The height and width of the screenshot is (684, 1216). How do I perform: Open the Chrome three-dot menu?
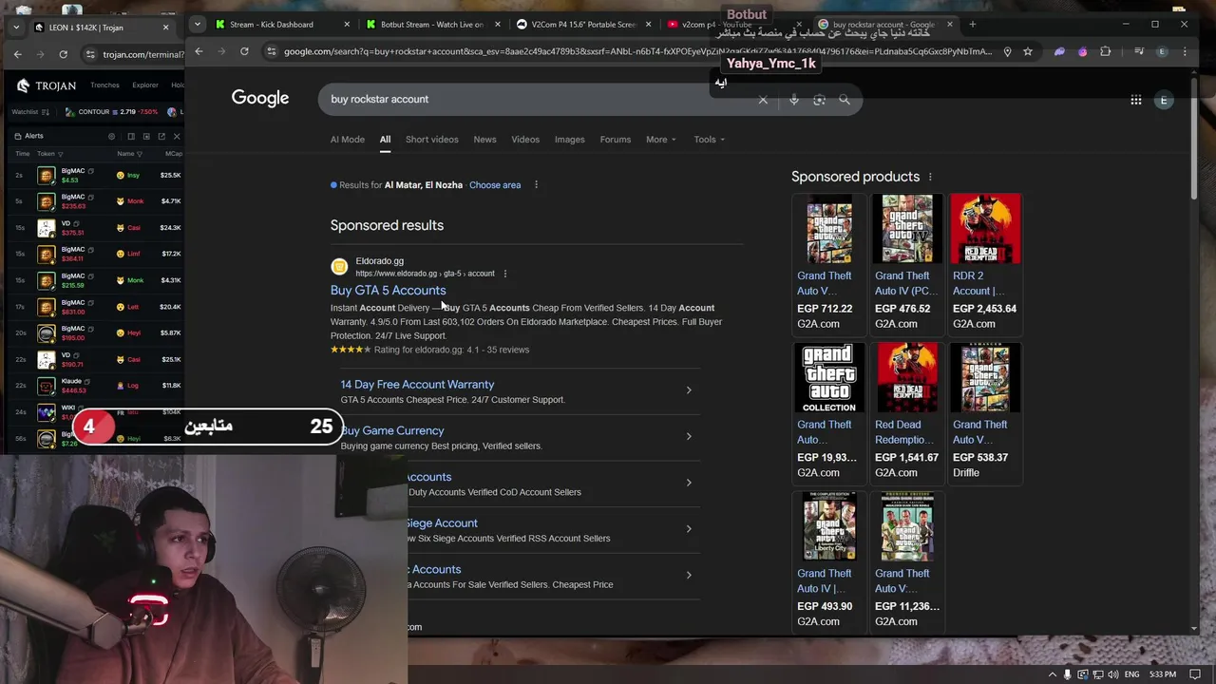click(x=1184, y=51)
